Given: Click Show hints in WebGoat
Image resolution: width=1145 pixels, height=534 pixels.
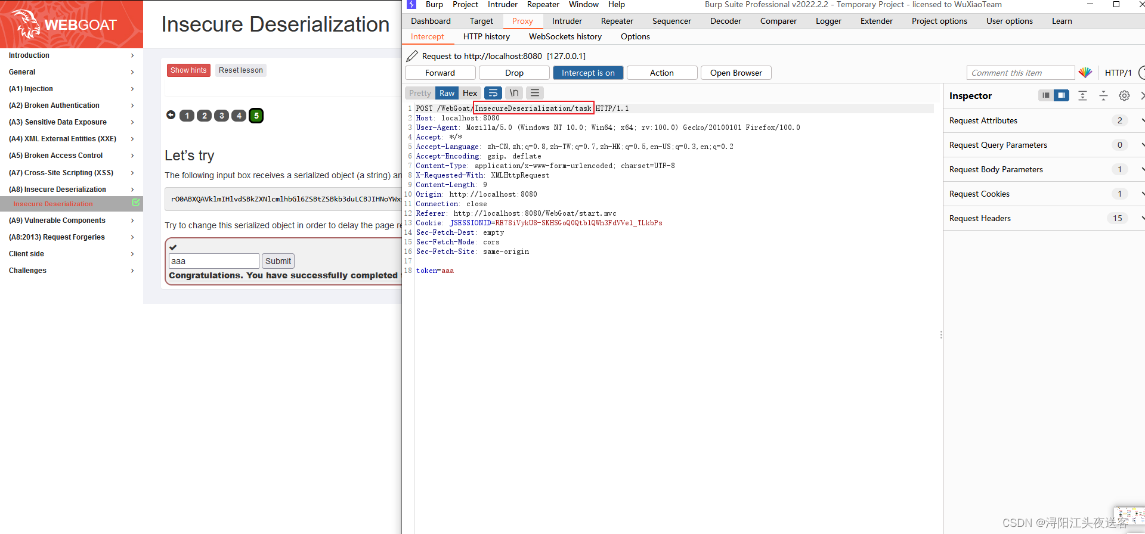Looking at the screenshot, I should coord(188,70).
